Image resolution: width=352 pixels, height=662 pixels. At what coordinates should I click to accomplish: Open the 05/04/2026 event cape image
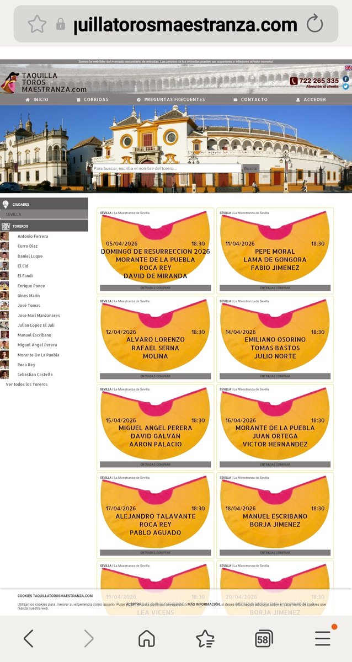tap(156, 248)
